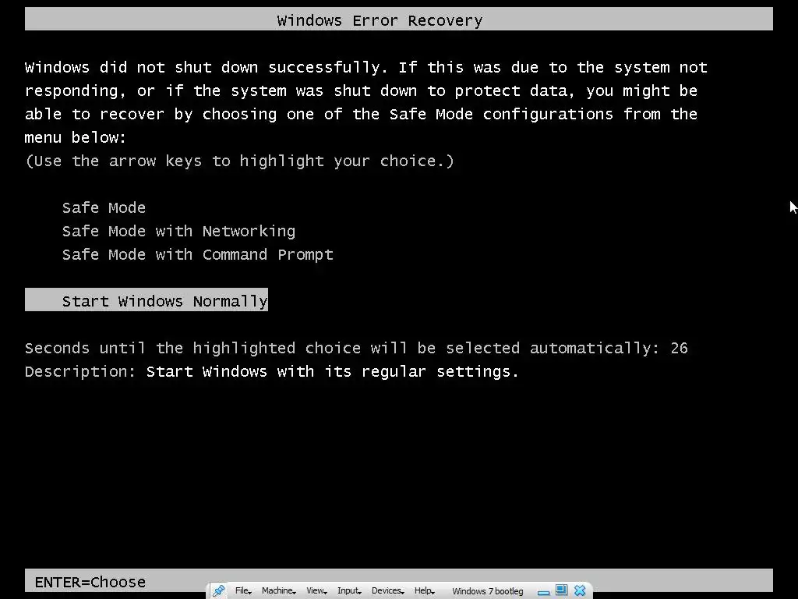Click the Windows Error Recovery title bar
Image resolution: width=798 pixels, height=599 pixels.
click(x=399, y=19)
